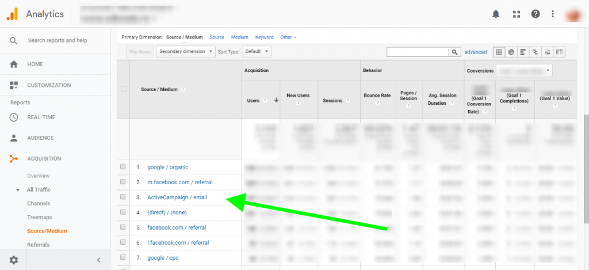Tick the ActiveCampaign / email row checkbox
The width and height of the screenshot is (589, 270).
tap(123, 197)
